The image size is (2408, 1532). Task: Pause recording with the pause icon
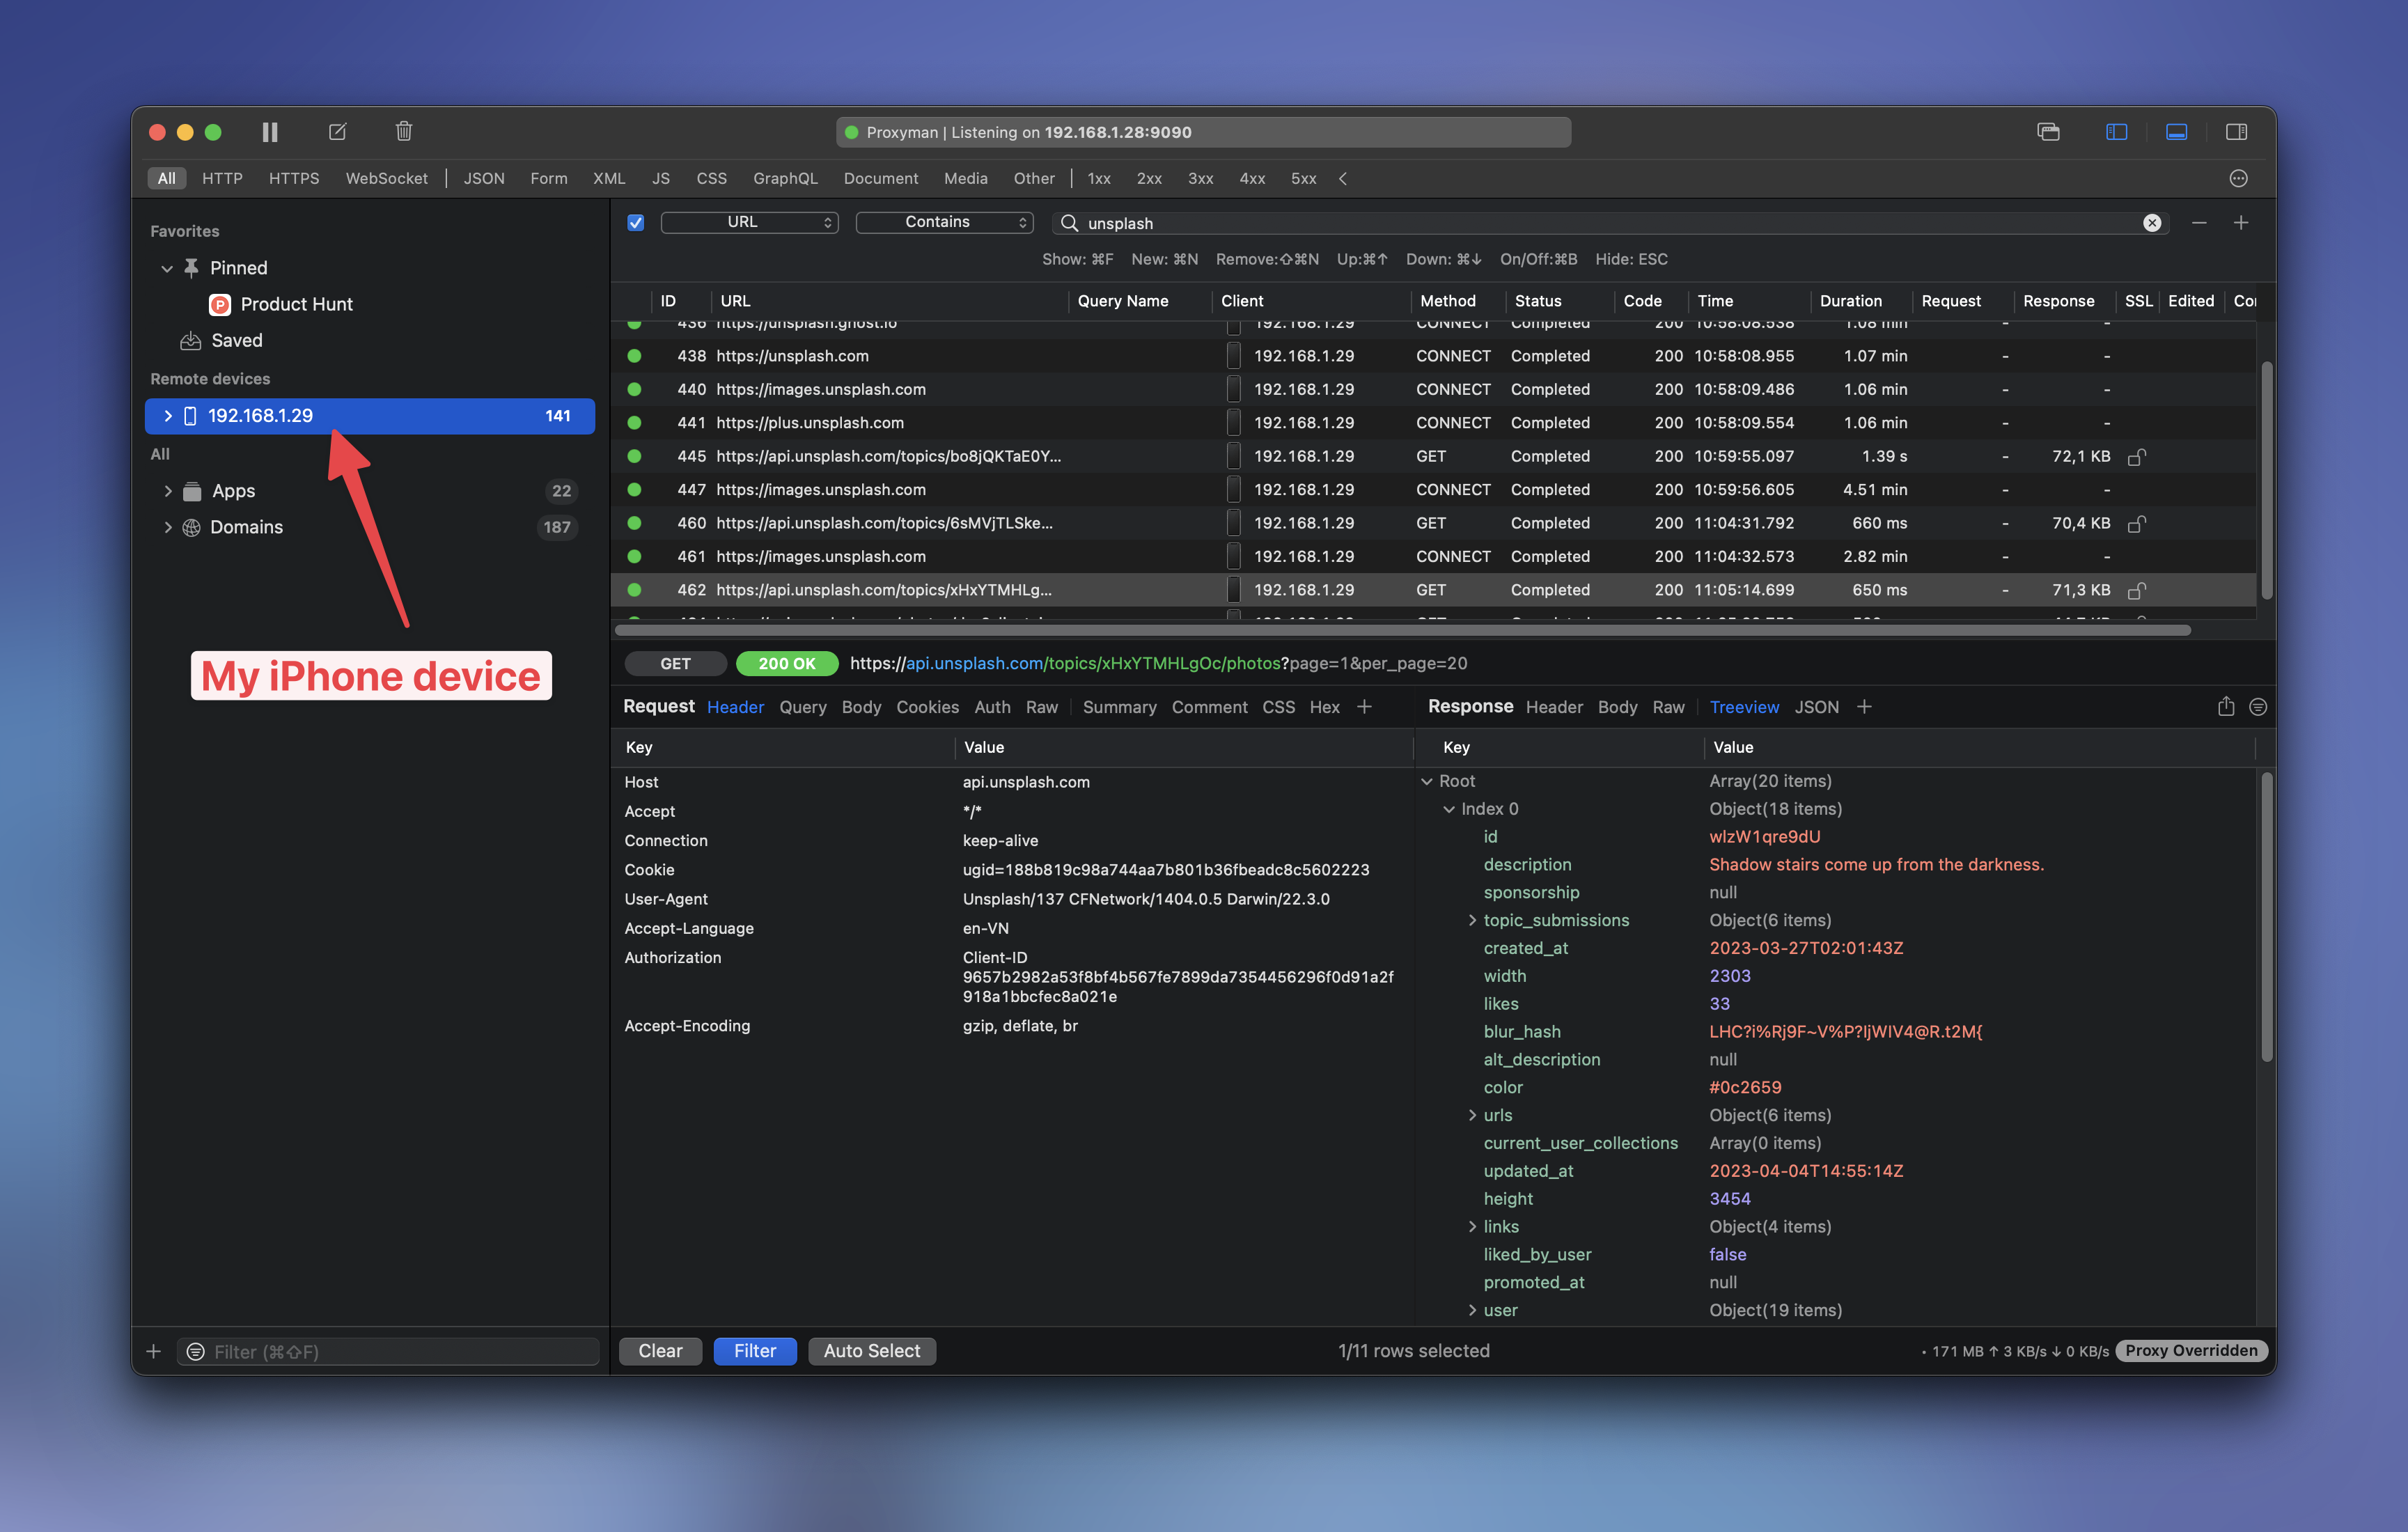point(270,132)
